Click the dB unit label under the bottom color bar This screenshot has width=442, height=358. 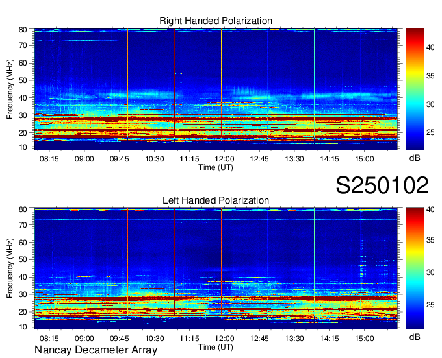point(415,337)
